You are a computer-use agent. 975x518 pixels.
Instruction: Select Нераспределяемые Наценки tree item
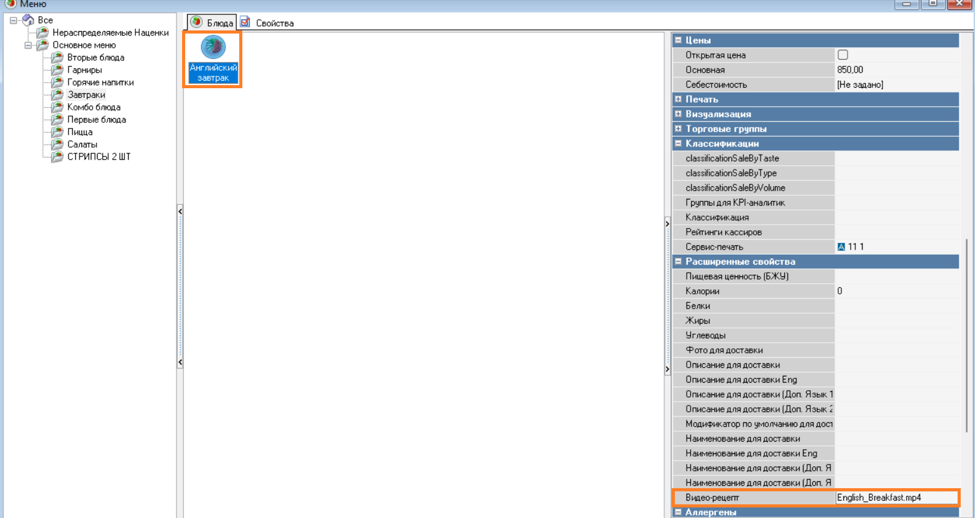[x=110, y=32]
